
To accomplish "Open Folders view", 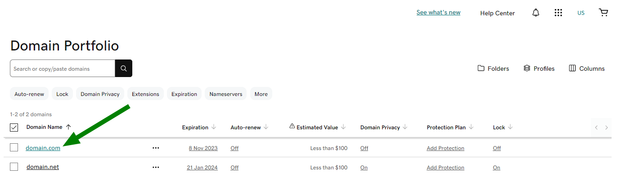I will pyautogui.click(x=493, y=68).
